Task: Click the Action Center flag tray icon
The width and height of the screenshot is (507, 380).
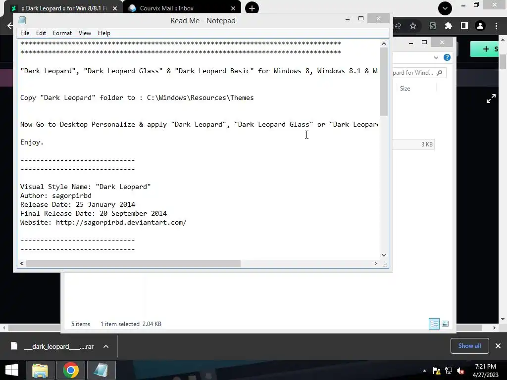Action: click(437, 371)
